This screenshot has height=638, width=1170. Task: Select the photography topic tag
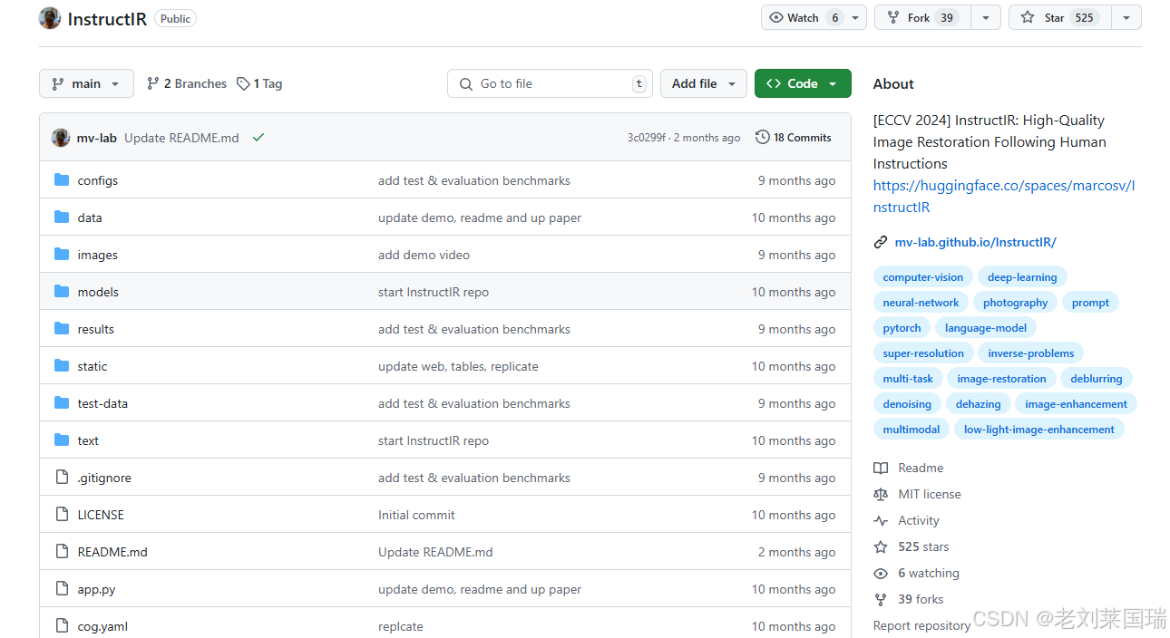[x=1015, y=303]
